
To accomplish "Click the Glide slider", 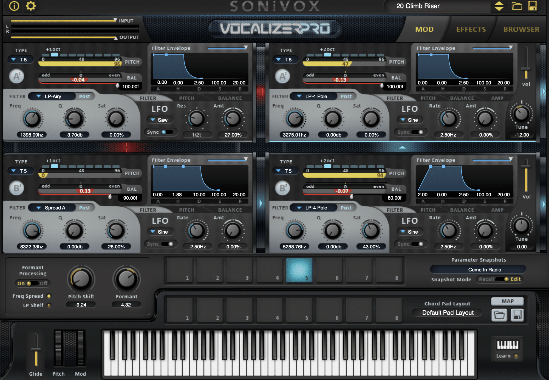I will click(x=36, y=350).
